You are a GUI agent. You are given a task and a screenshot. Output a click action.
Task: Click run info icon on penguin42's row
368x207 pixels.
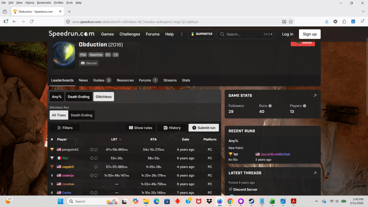pos(92,149)
